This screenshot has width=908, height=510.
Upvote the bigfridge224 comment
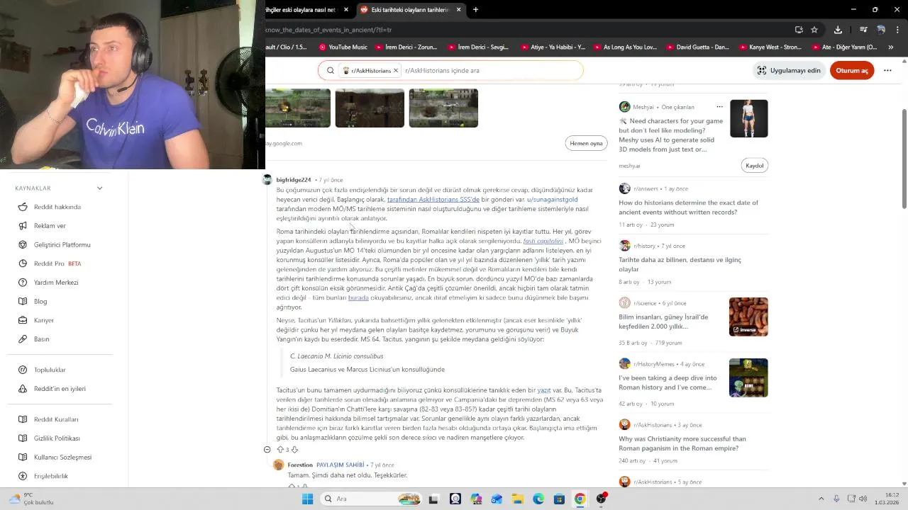[280, 450]
